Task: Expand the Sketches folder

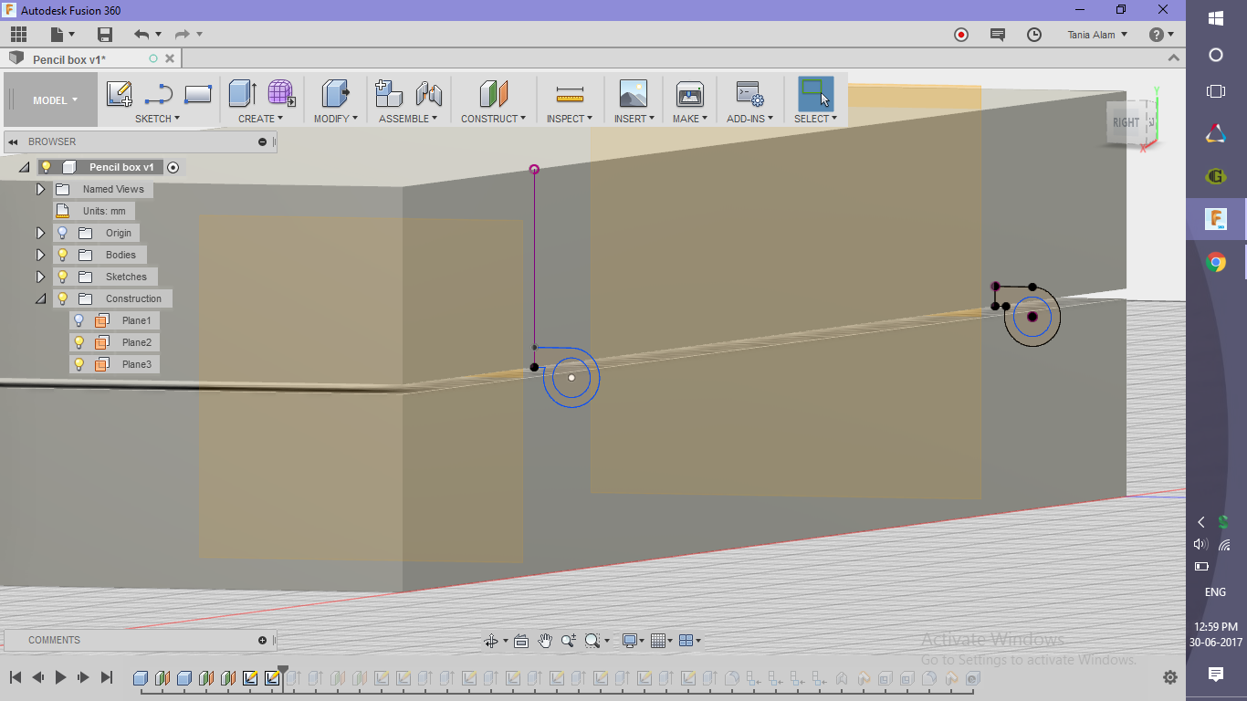Action: pyautogui.click(x=40, y=277)
